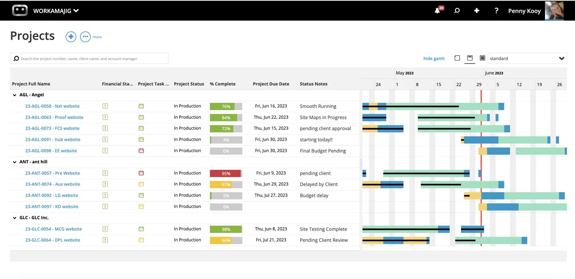Screen dimensions: 575x279
Task: Open project 23-AGL-0098 - EE website
Action: click(x=51, y=151)
